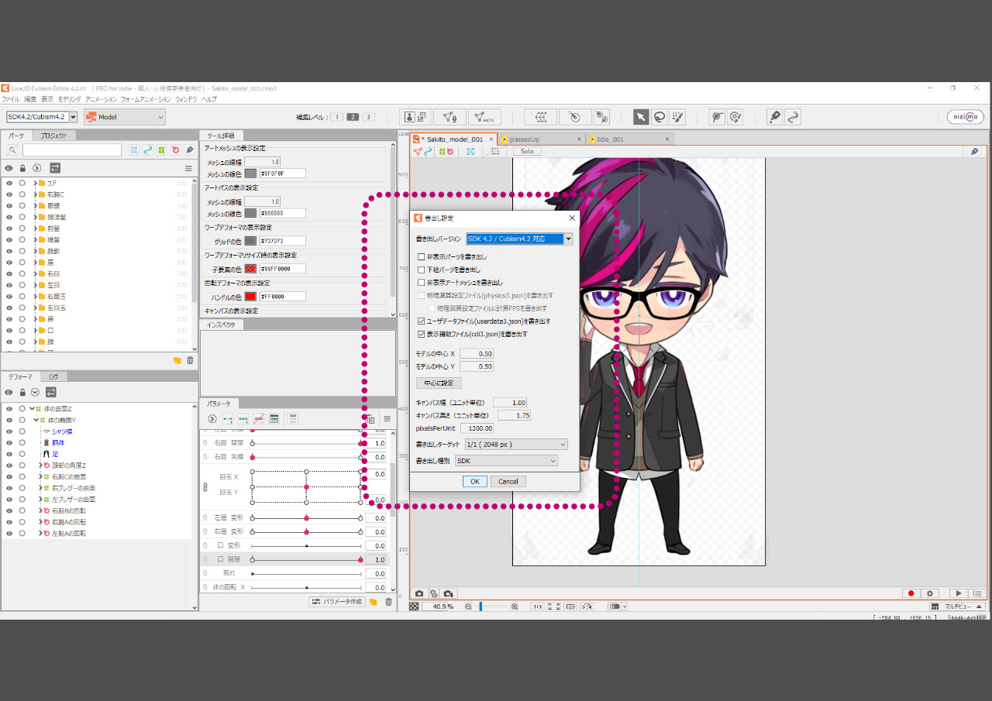992x701 pixels.
Task: Expand the 頭部の角度Z deformer node
Action: pos(40,466)
